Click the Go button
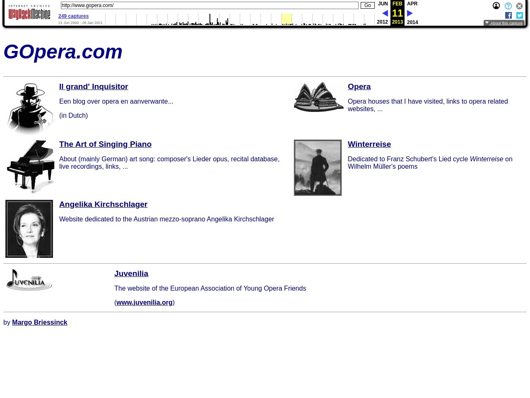This screenshot has width=530, height=398. click(x=367, y=5)
